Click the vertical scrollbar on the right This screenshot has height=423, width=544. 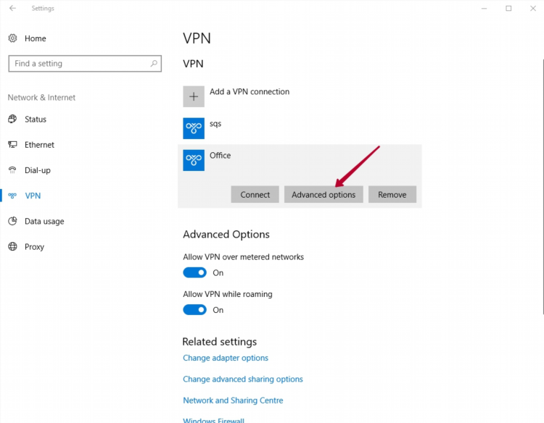(x=543, y=187)
